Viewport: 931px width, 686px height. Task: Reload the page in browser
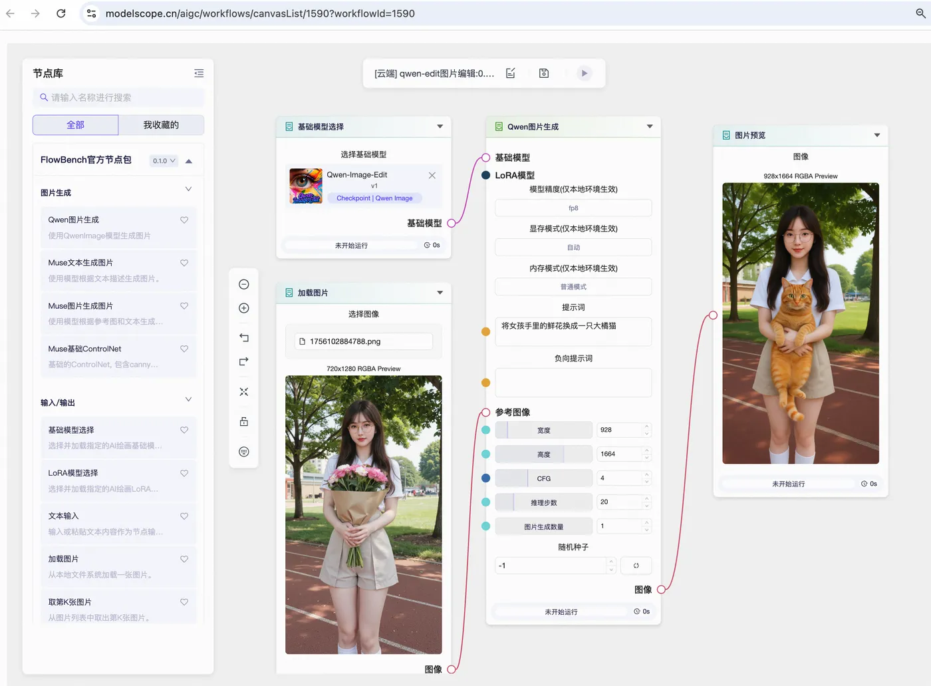pos(61,13)
